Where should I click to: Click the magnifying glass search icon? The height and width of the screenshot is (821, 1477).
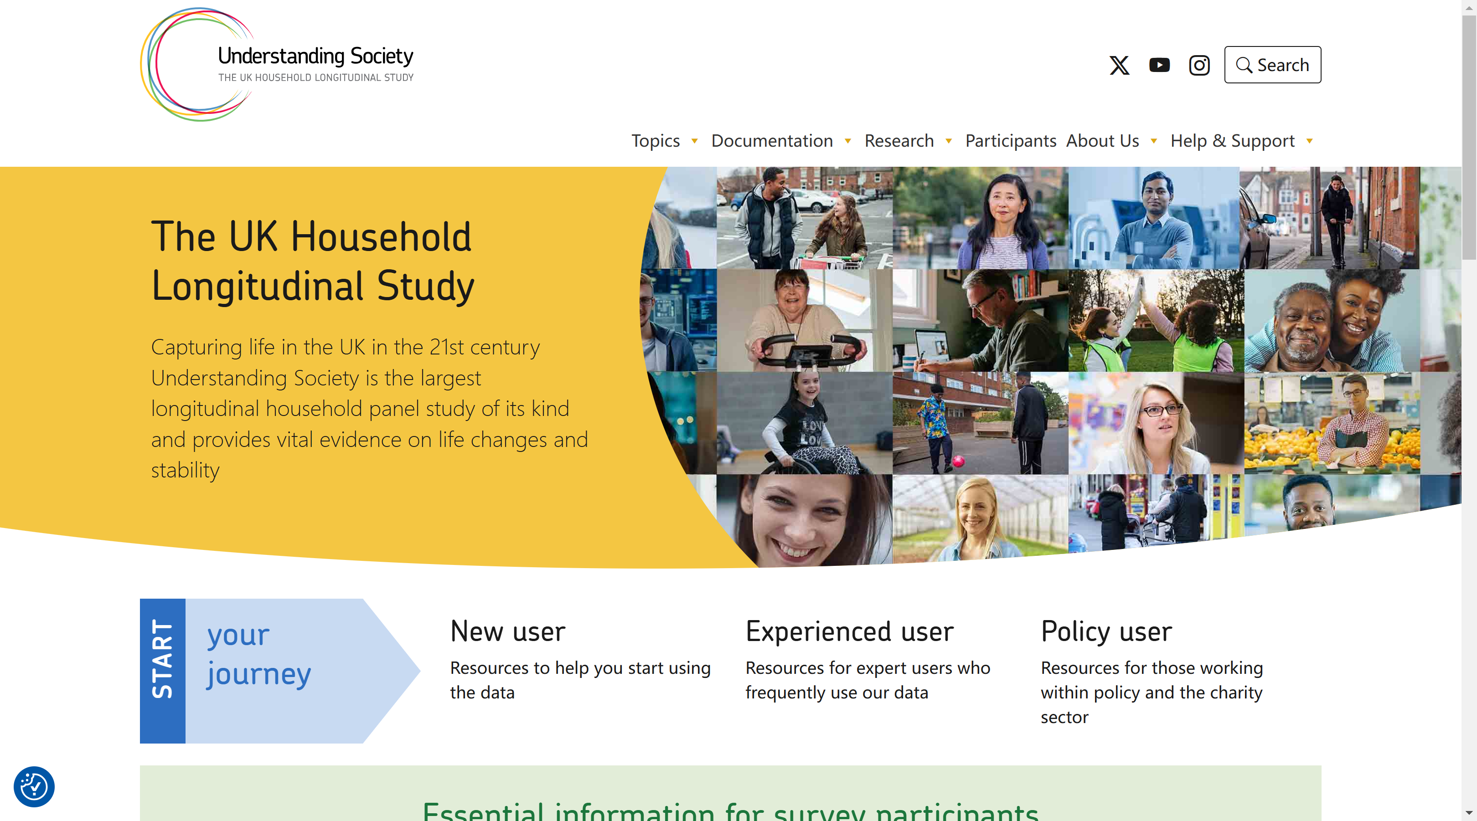[x=1243, y=65]
